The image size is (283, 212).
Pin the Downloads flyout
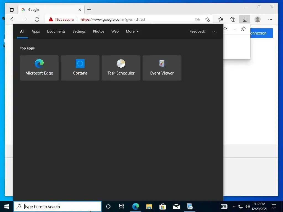pos(243,29)
